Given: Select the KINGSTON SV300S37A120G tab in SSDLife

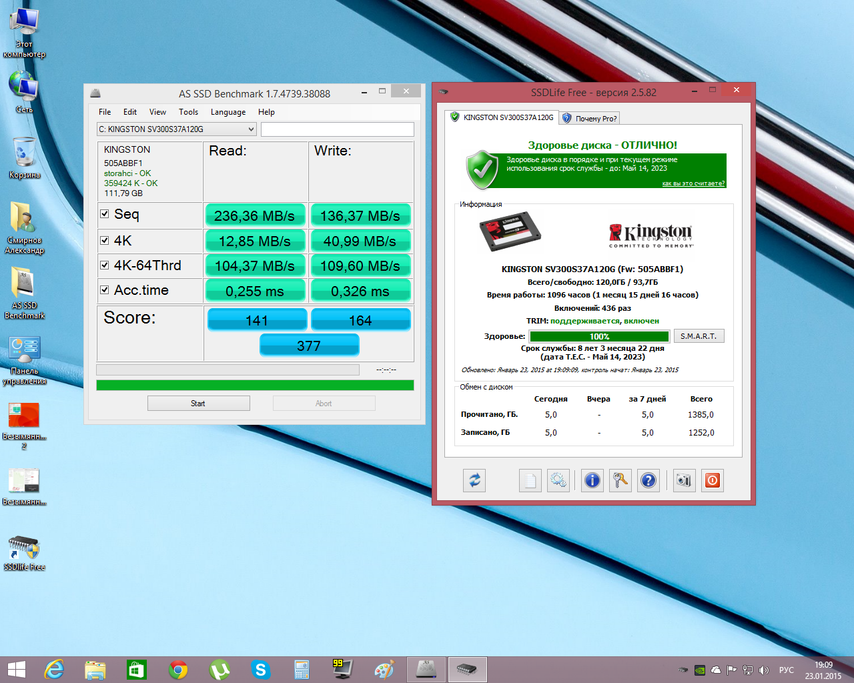Looking at the screenshot, I should (x=502, y=117).
